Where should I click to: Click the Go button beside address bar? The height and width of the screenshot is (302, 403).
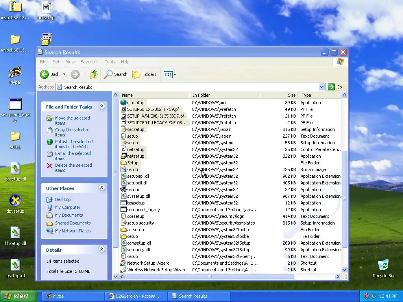[335, 87]
